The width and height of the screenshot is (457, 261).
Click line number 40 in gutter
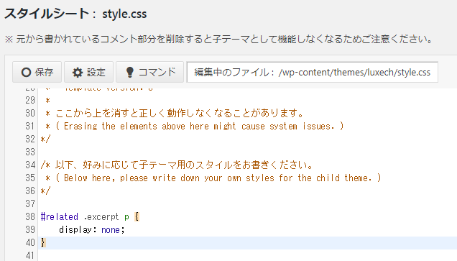[x=30, y=242]
